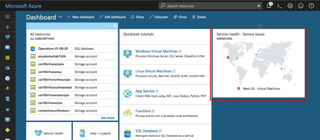320x140 pixels.
Task: Select Operations-01-DB-02 resource row
Action: tap(72, 49)
